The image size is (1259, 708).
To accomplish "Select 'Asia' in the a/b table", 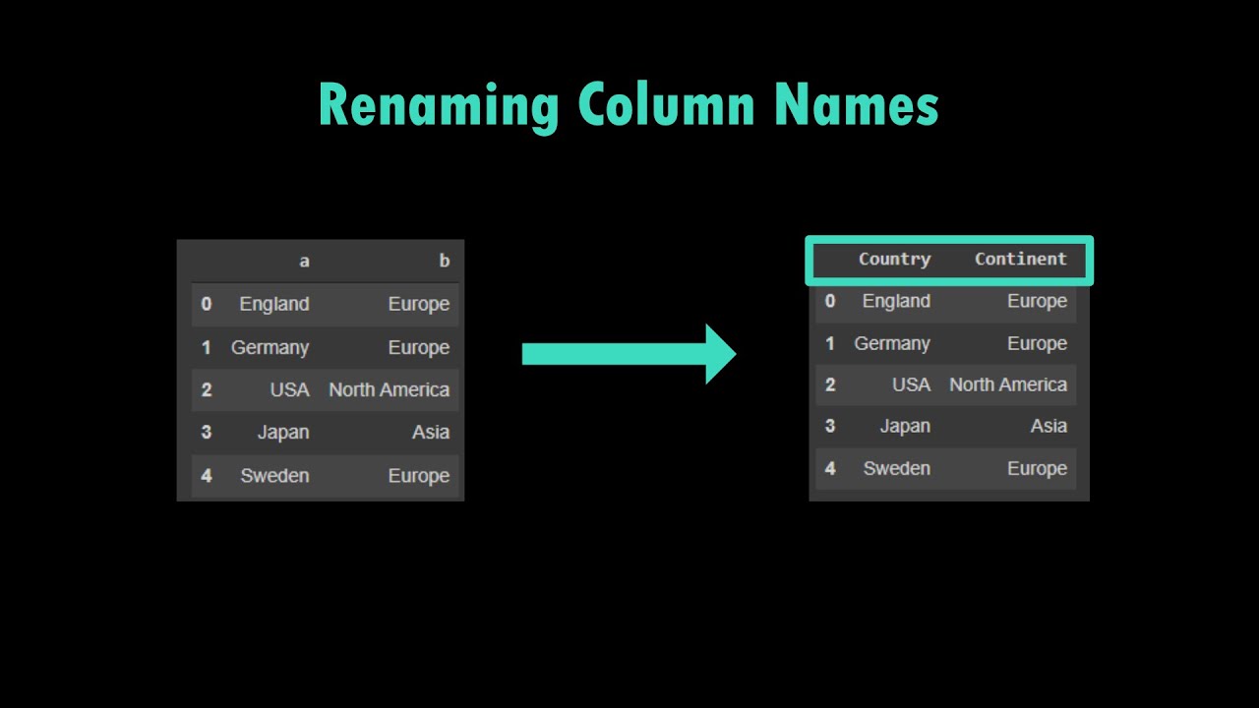I will click(x=431, y=432).
